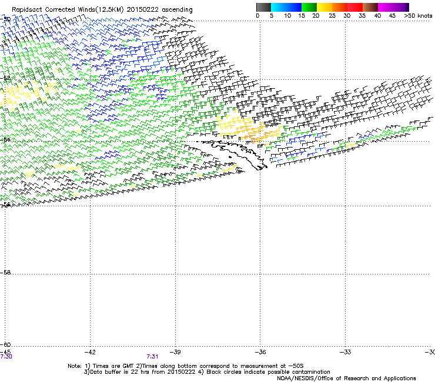Click the '>50 knots' legend label
The height and width of the screenshot is (382, 435).
pos(418,16)
